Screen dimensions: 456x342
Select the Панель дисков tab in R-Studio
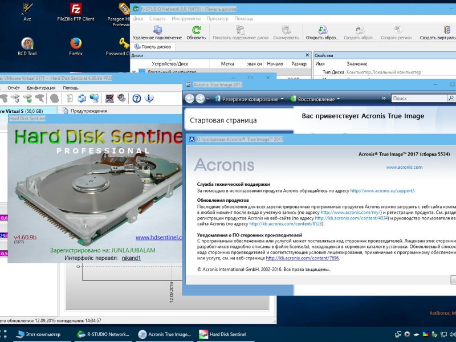153,47
